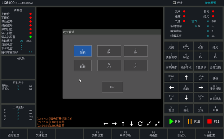Click the 0 回参考点 button
This screenshot has height=139, width=224.
click(186, 66)
